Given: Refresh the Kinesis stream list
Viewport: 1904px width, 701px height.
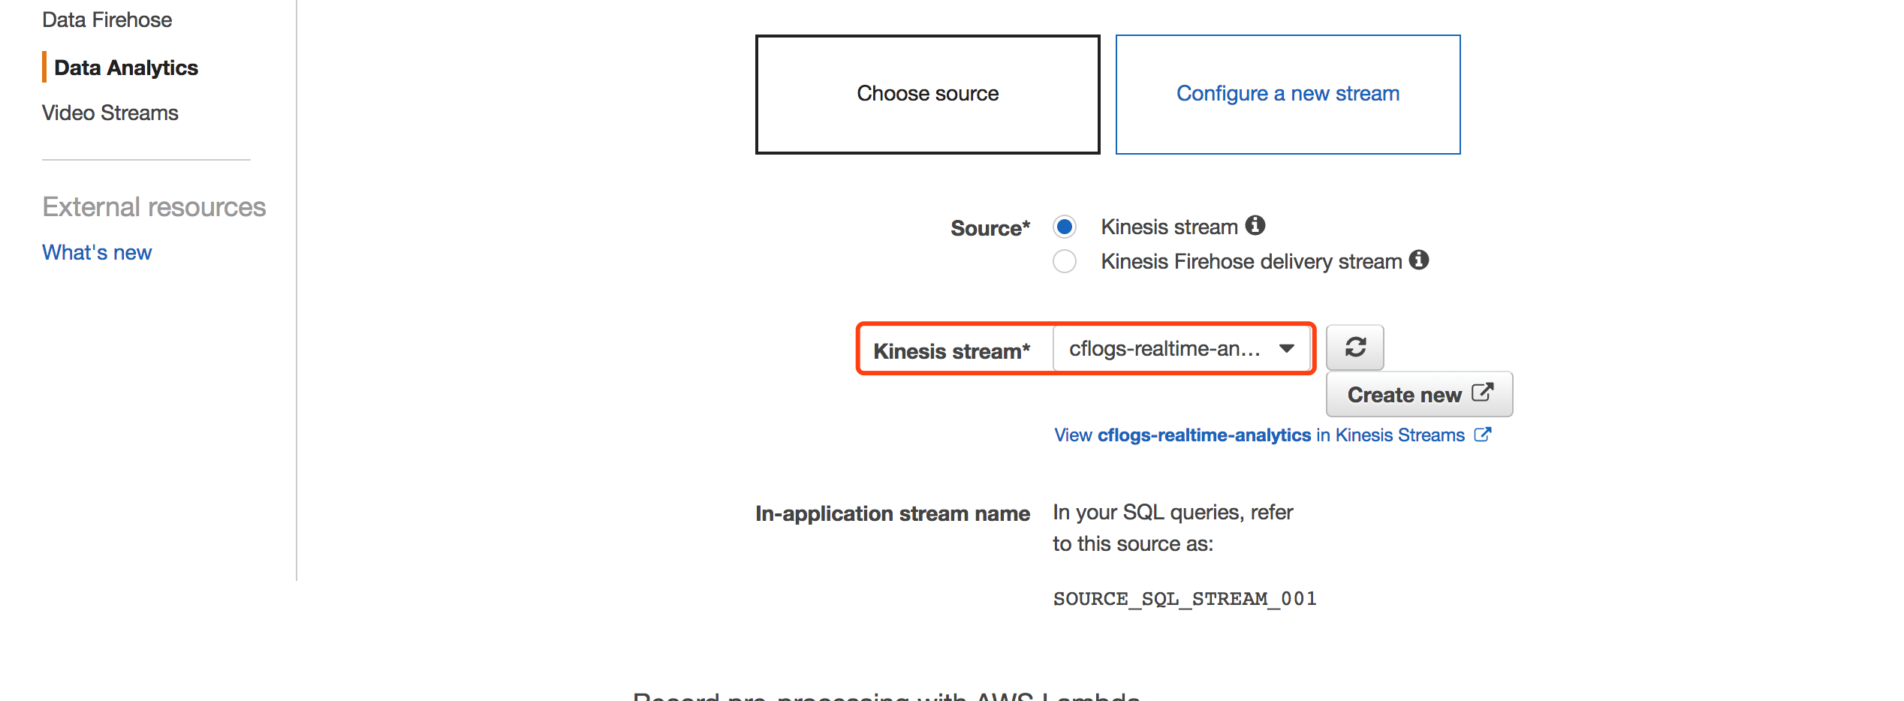Looking at the screenshot, I should tap(1354, 347).
